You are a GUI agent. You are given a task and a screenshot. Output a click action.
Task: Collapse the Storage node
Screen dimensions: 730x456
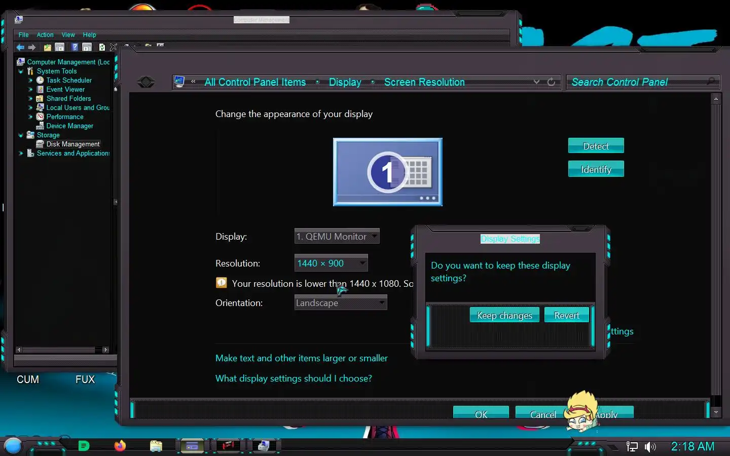coord(21,135)
